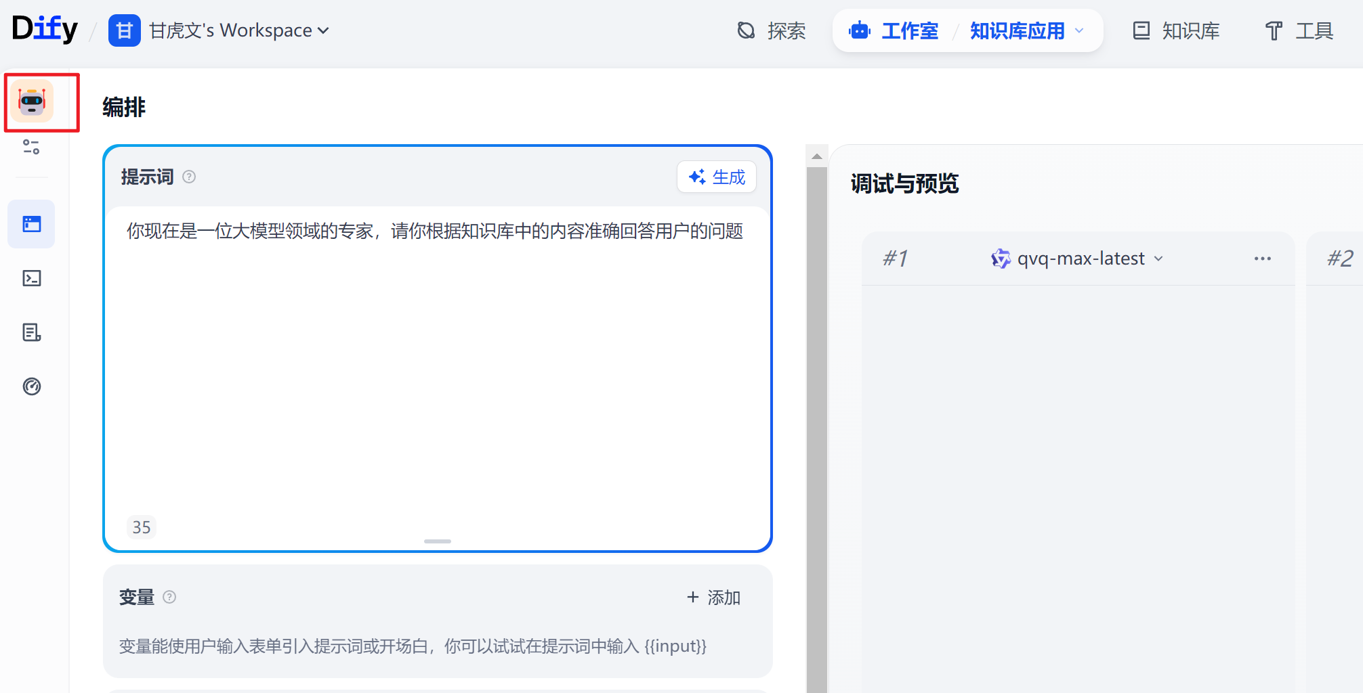Click the scrollbar up arrow

[x=817, y=156]
